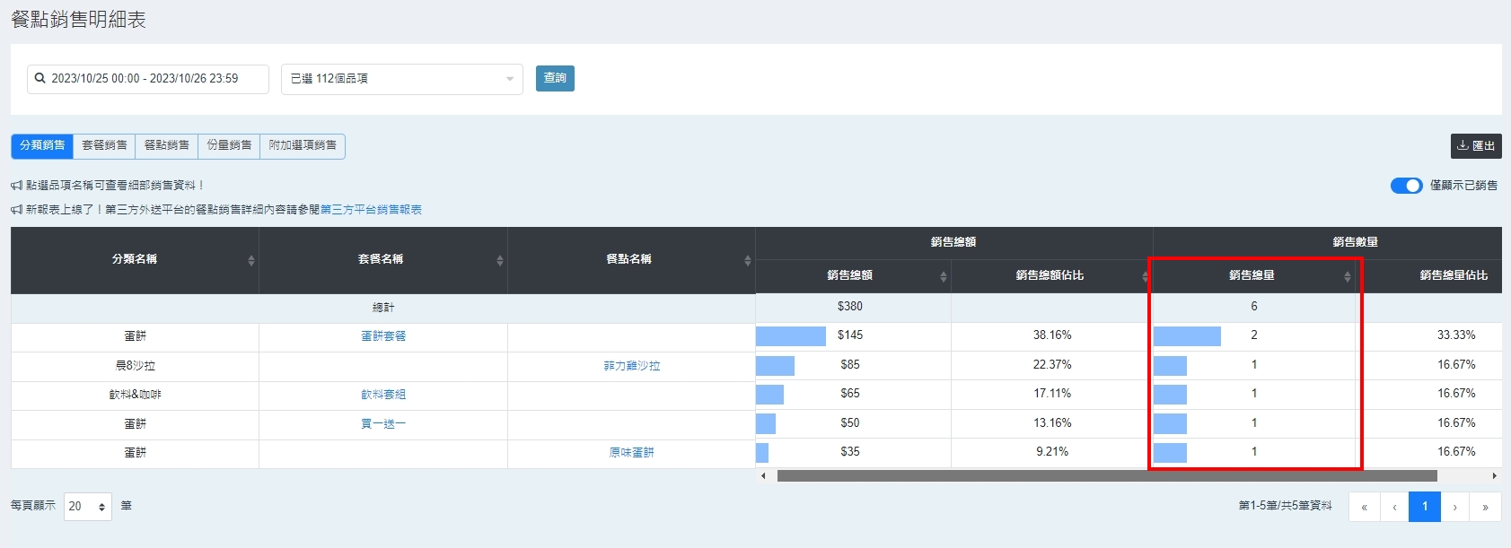Screen dimensions: 1511x548
Task: Switch to the 份量銷售 tab
Action: click(229, 145)
